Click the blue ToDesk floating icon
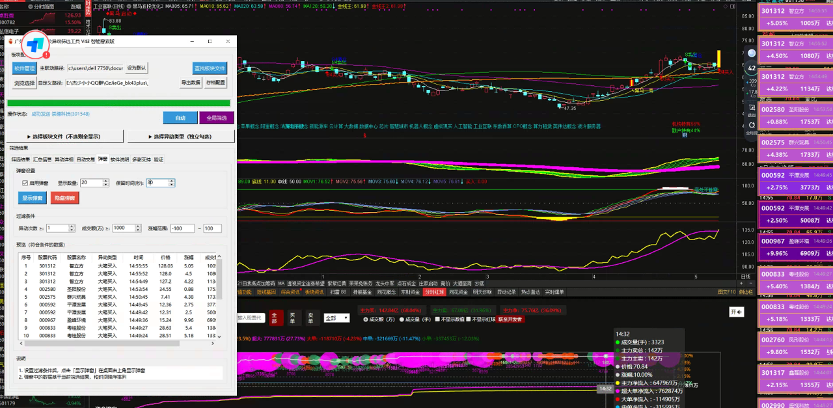 36,44
